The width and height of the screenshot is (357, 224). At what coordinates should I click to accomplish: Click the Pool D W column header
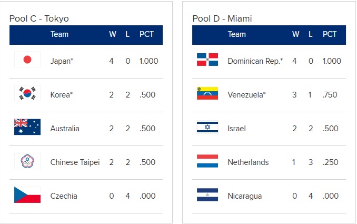click(x=296, y=34)
